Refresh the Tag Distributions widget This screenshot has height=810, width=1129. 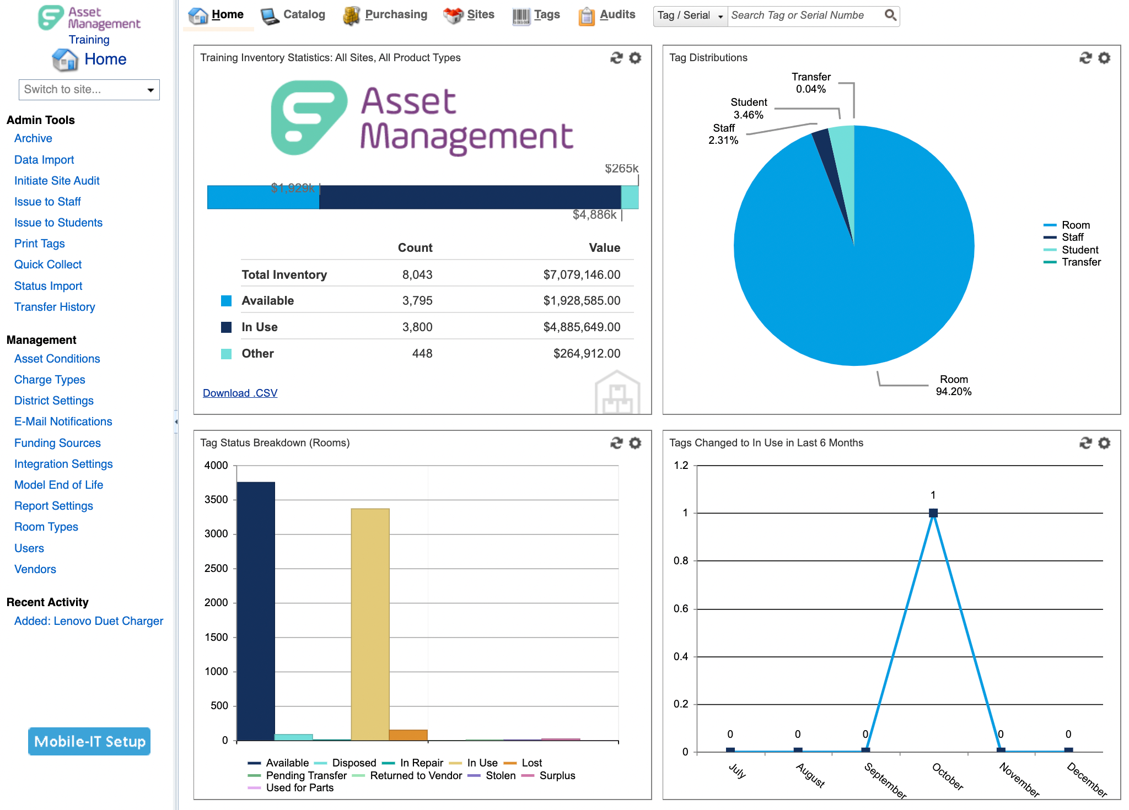[x=1085, y=58]
